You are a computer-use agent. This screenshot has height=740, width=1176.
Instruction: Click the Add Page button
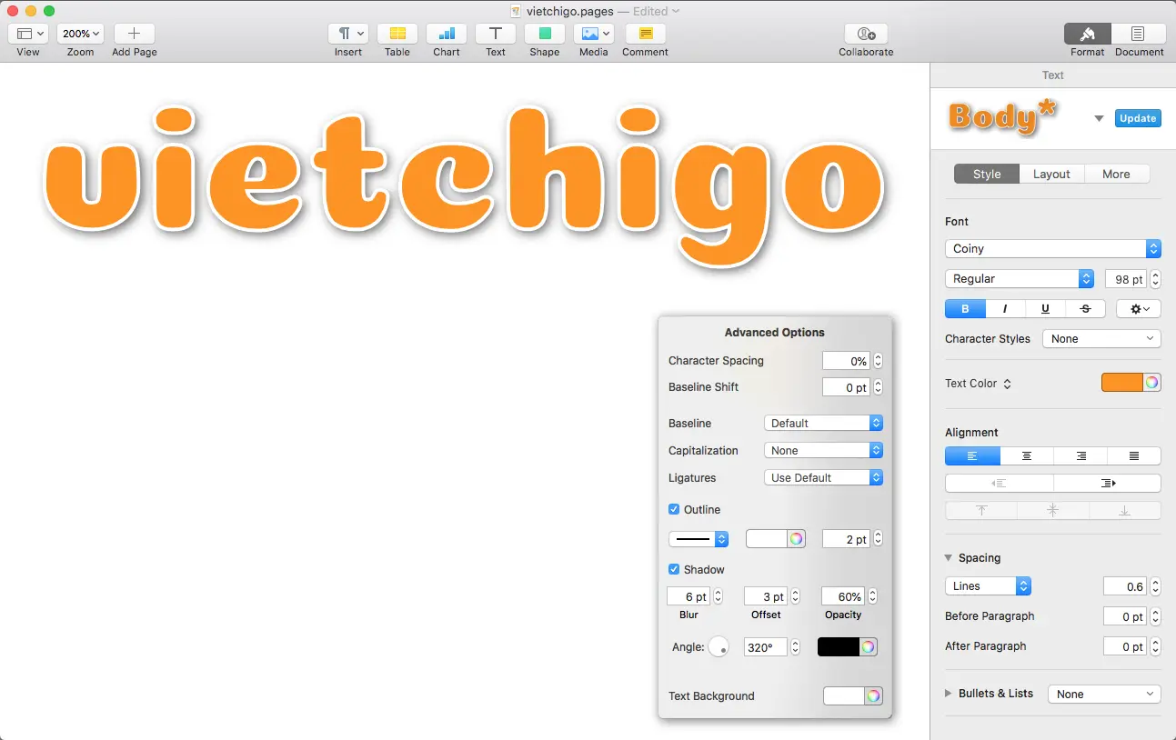(x=134, y=35)
